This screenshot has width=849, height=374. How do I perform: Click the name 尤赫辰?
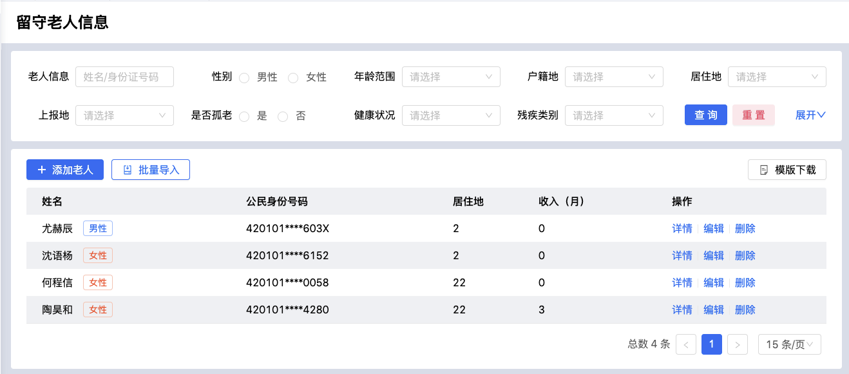coord(57,228)
